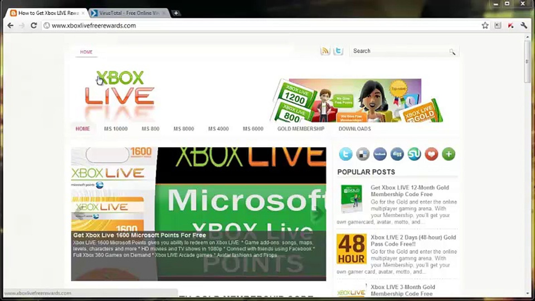Screen dimensions: 535x301
Task: Select the HOME tab in the navbar
Action: point(83,129)
